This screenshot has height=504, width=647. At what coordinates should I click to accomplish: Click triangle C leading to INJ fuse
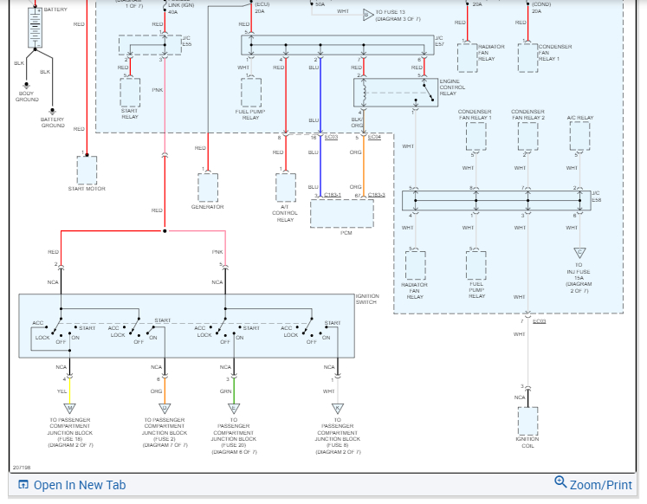(579, 252)
